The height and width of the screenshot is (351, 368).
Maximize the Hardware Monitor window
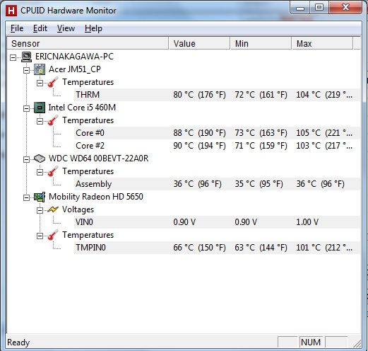[319, 8]
